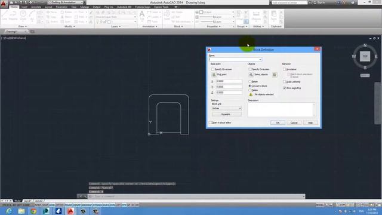Click the Stretch tool in Modify panel
Viewport: 382px width, 215px height.
[x=52, y=21]
